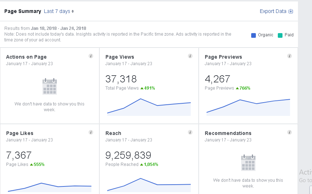This screenshot has width=312, height=194.
Task: Click the info icon on Reach card
Action: (190, 132)
